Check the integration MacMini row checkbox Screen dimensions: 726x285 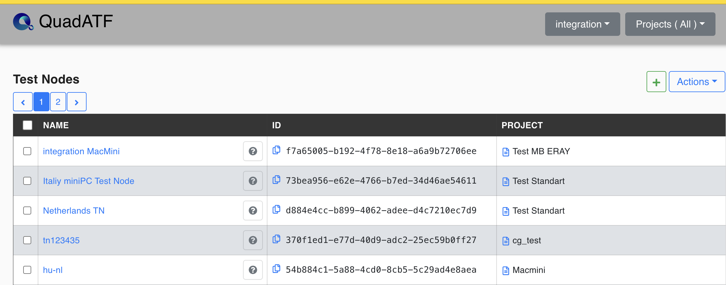click(27, 151)
